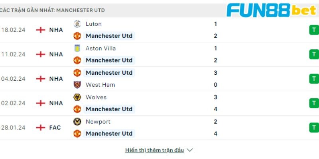This screenshot has height=159, width=319.
Task: Click Manchester Utd crest in Luton match
Action: click(x=77, y=36)
